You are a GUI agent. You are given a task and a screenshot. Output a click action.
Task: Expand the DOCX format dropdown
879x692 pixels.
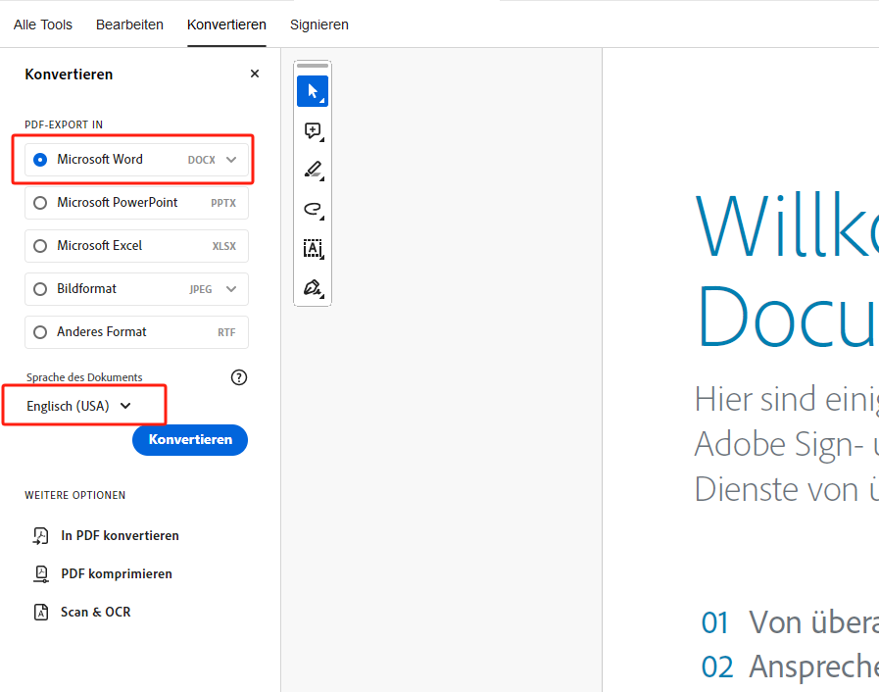(230, 158)
